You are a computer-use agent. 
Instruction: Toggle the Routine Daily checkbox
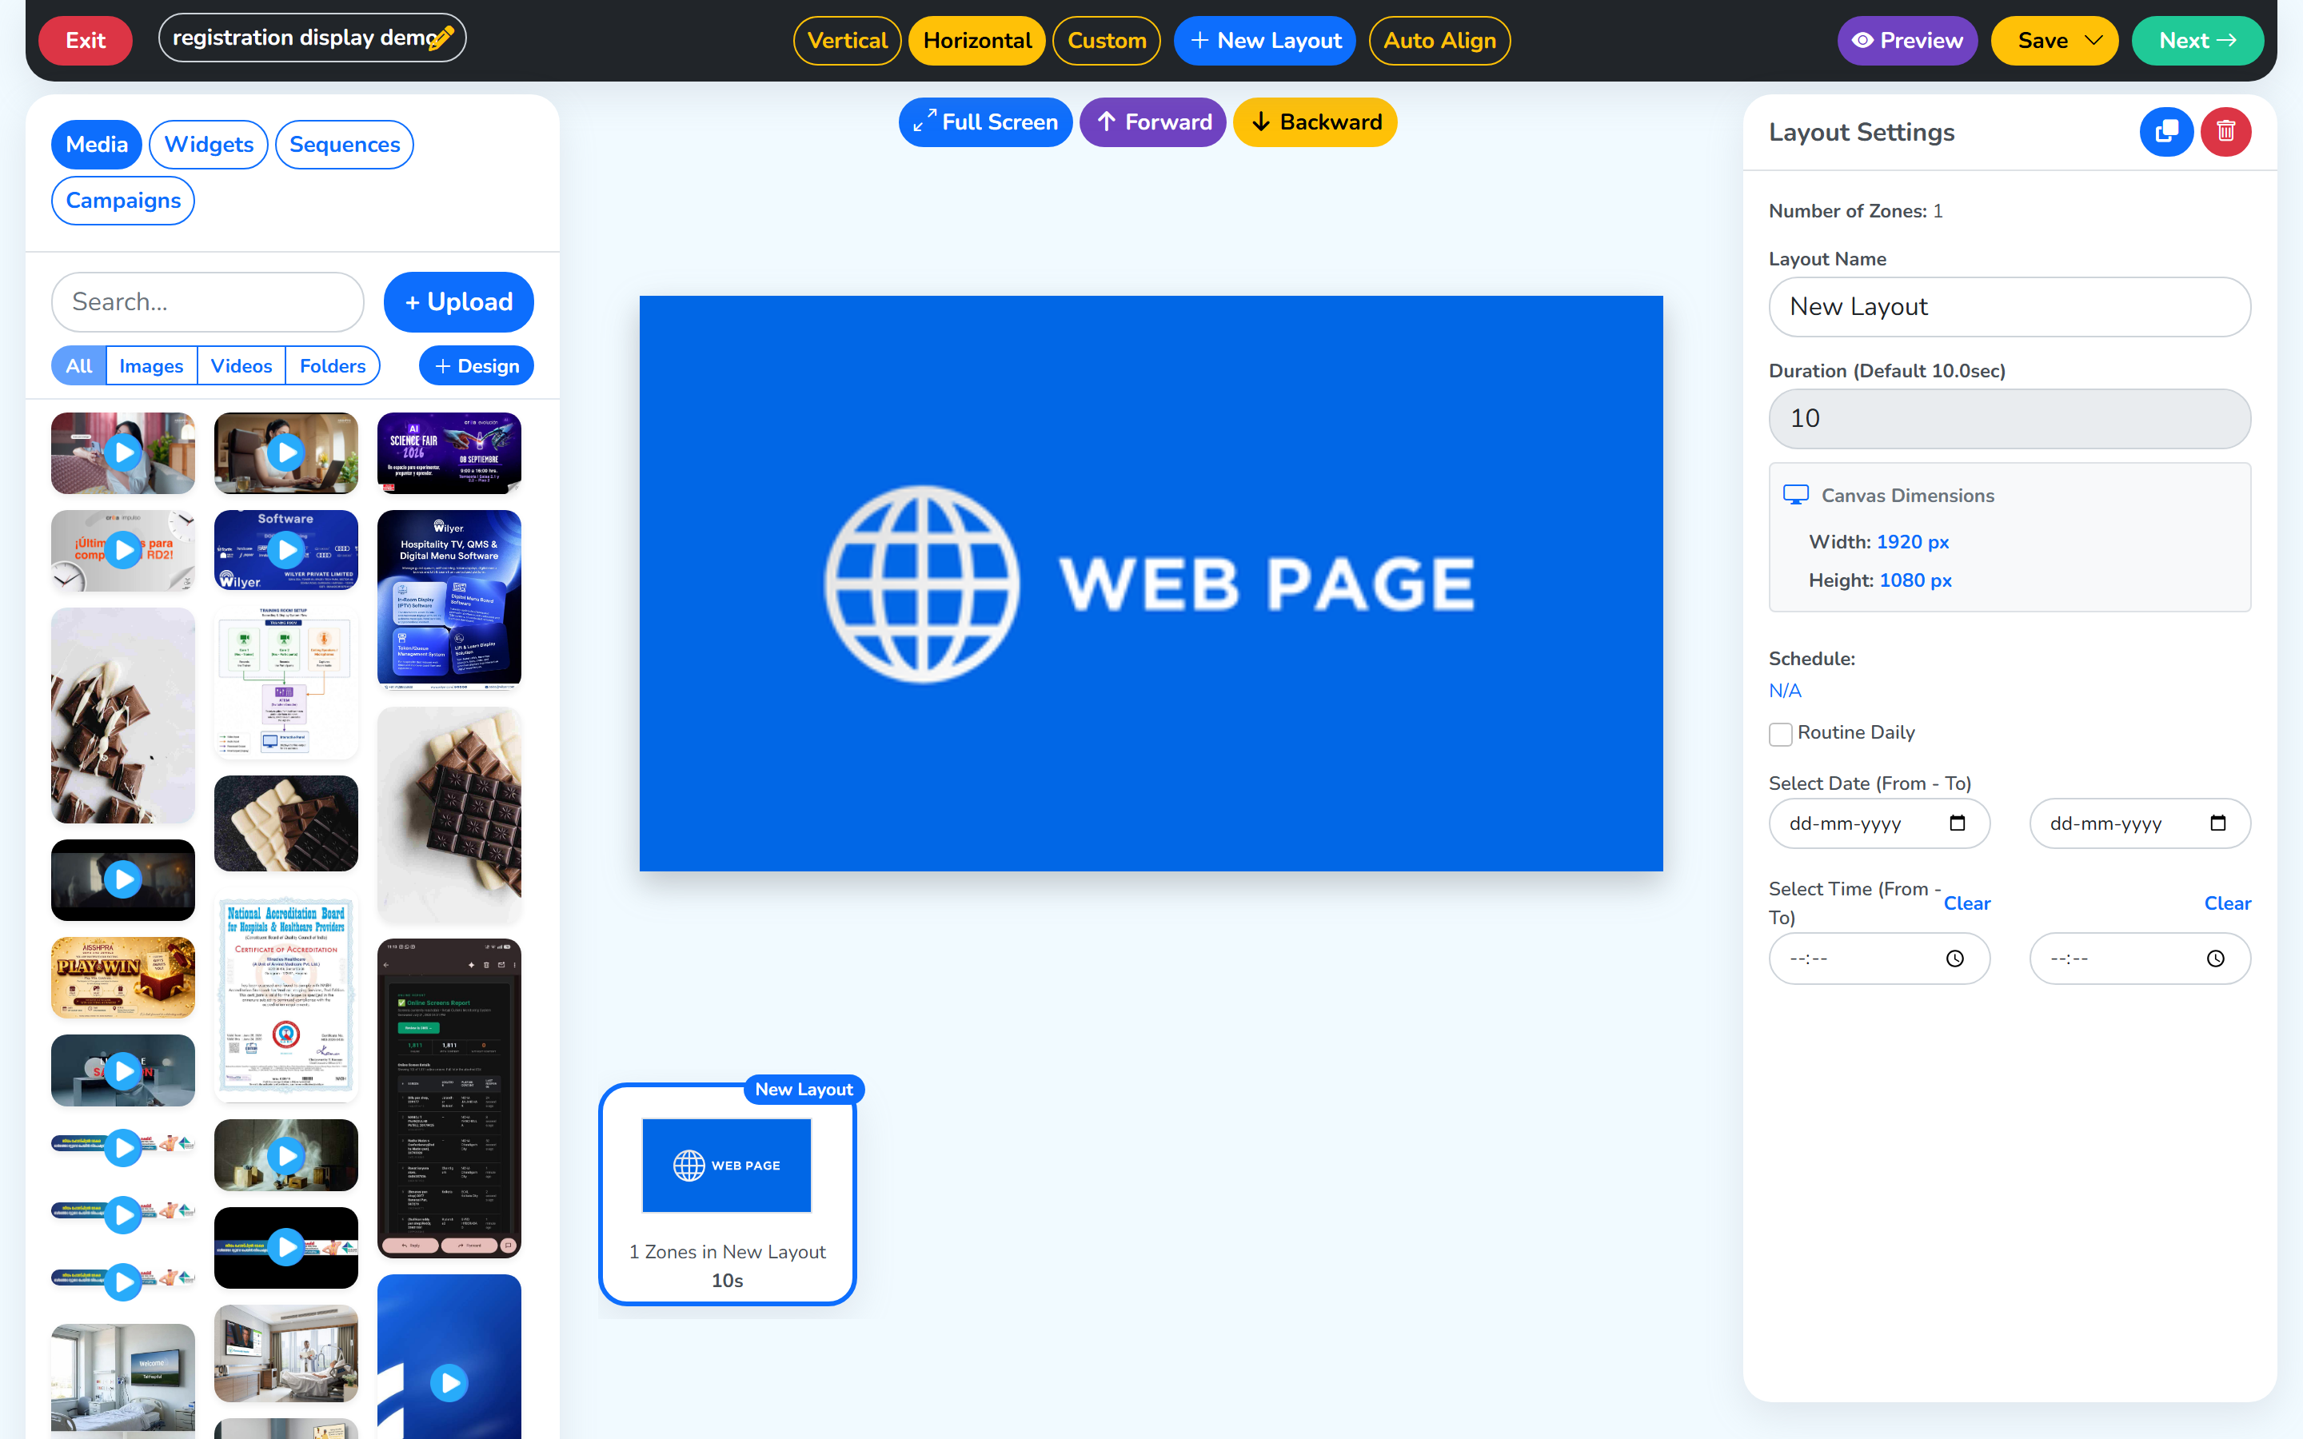pyautogui.click(x=1779, y=734)
